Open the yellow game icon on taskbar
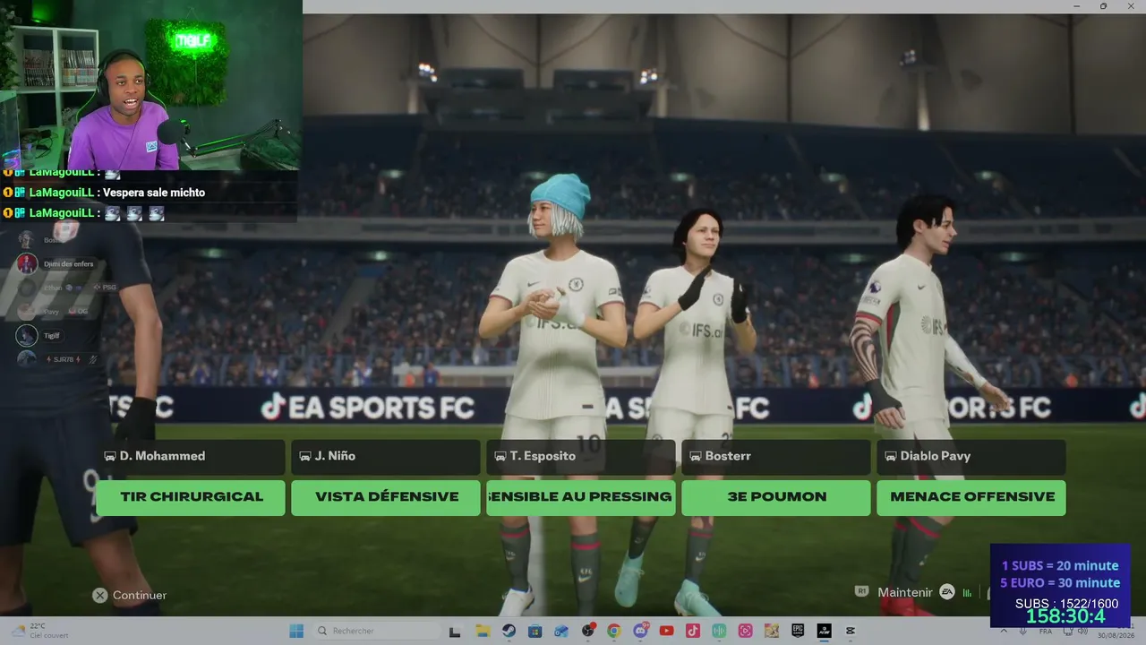The width and height of the screenshot is (1146, 645). pyautogui.click(x=771, y=631)
